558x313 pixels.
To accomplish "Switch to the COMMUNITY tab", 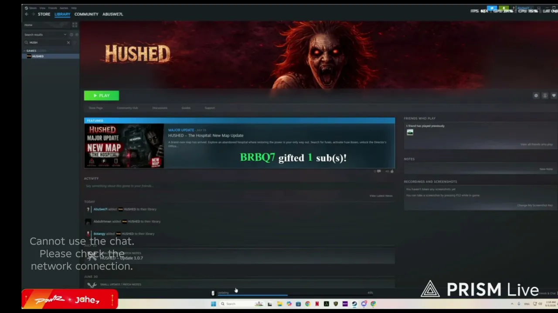I will pos(86,14).
